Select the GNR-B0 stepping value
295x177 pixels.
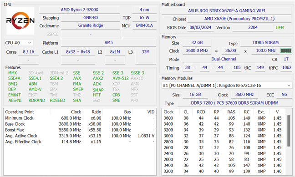pyautogui.click(x=91, y=18)
